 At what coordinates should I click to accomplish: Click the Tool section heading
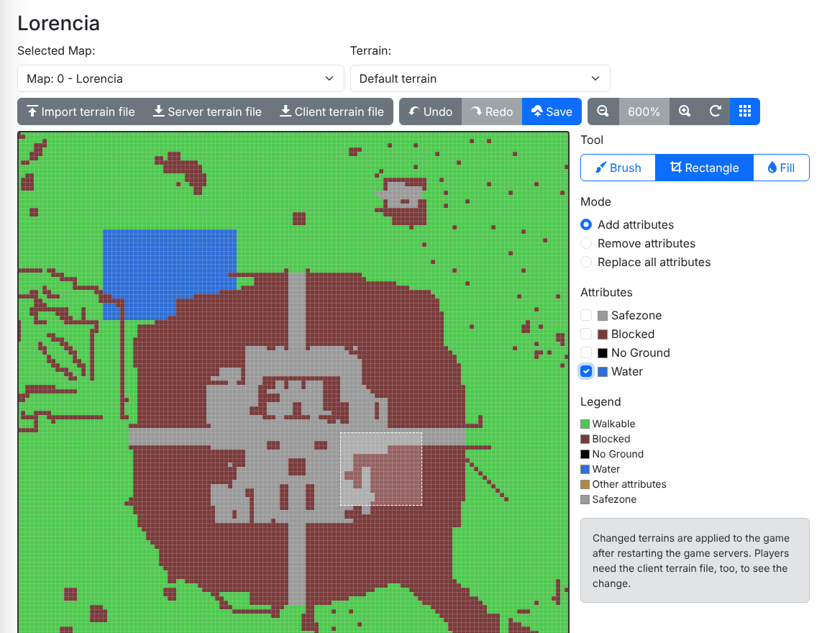point(592,140)
